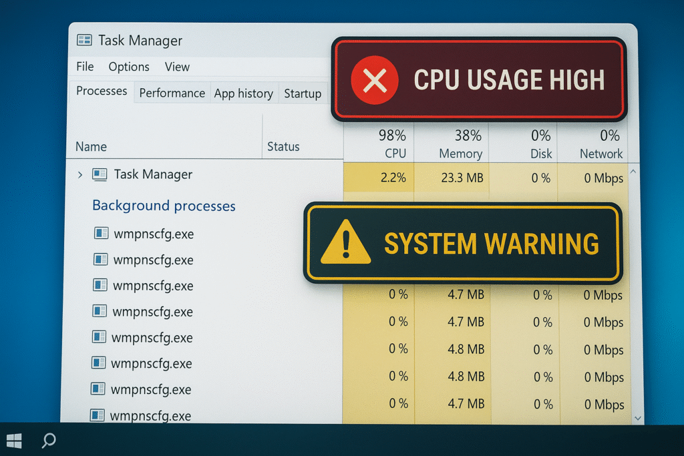Viewport: 684px width, 456px height.
Task: Expand the Task Manager process row
Action: pos(80,175)
